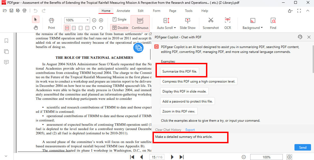Open the Print tool
314x160 pixels.
coord(51,23)
